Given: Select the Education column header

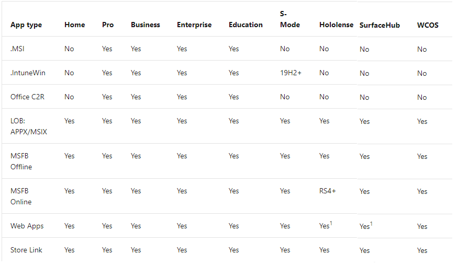Looking at the screenshot, I should (245, 25).
